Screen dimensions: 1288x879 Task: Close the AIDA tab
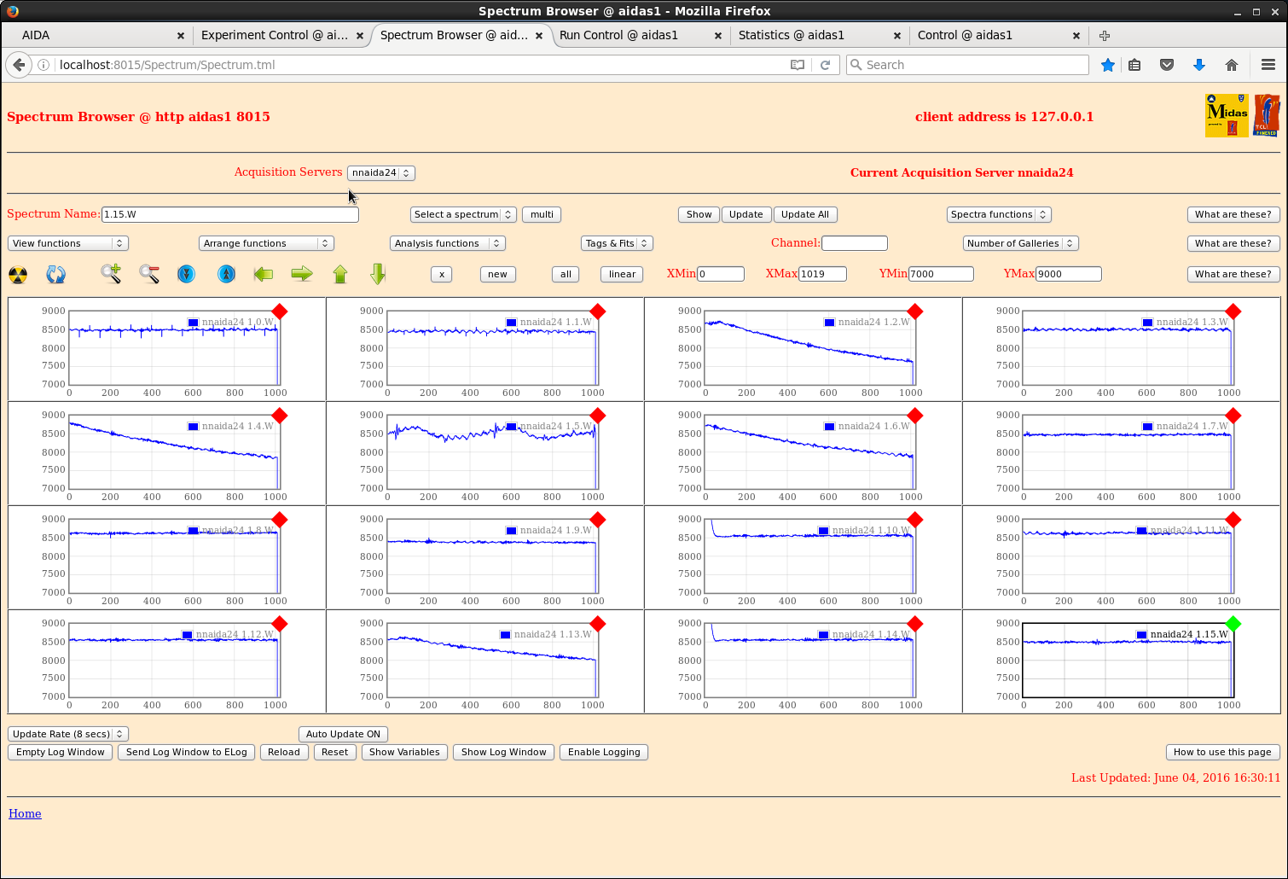click(181, 35)
